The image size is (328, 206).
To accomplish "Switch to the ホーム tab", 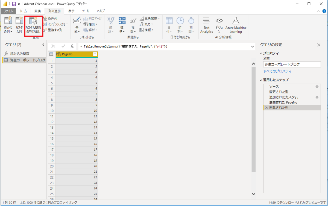I will coord(23,11).
